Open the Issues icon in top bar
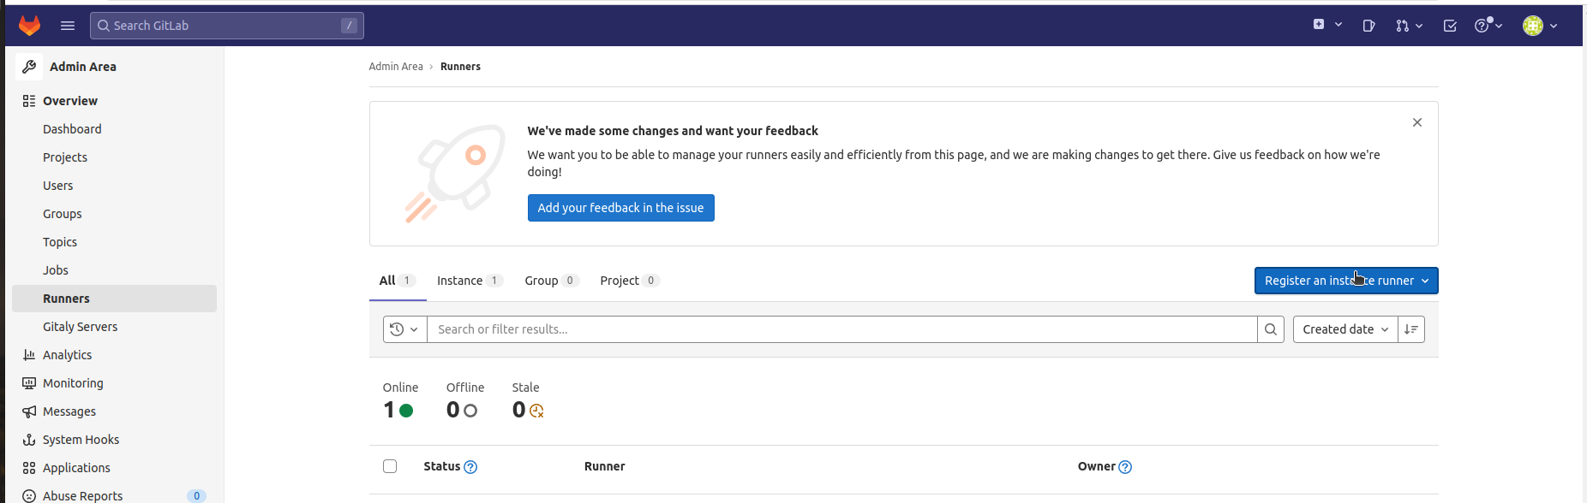1587x503 pixels. pyautogui.click(x=1368, y=26)
